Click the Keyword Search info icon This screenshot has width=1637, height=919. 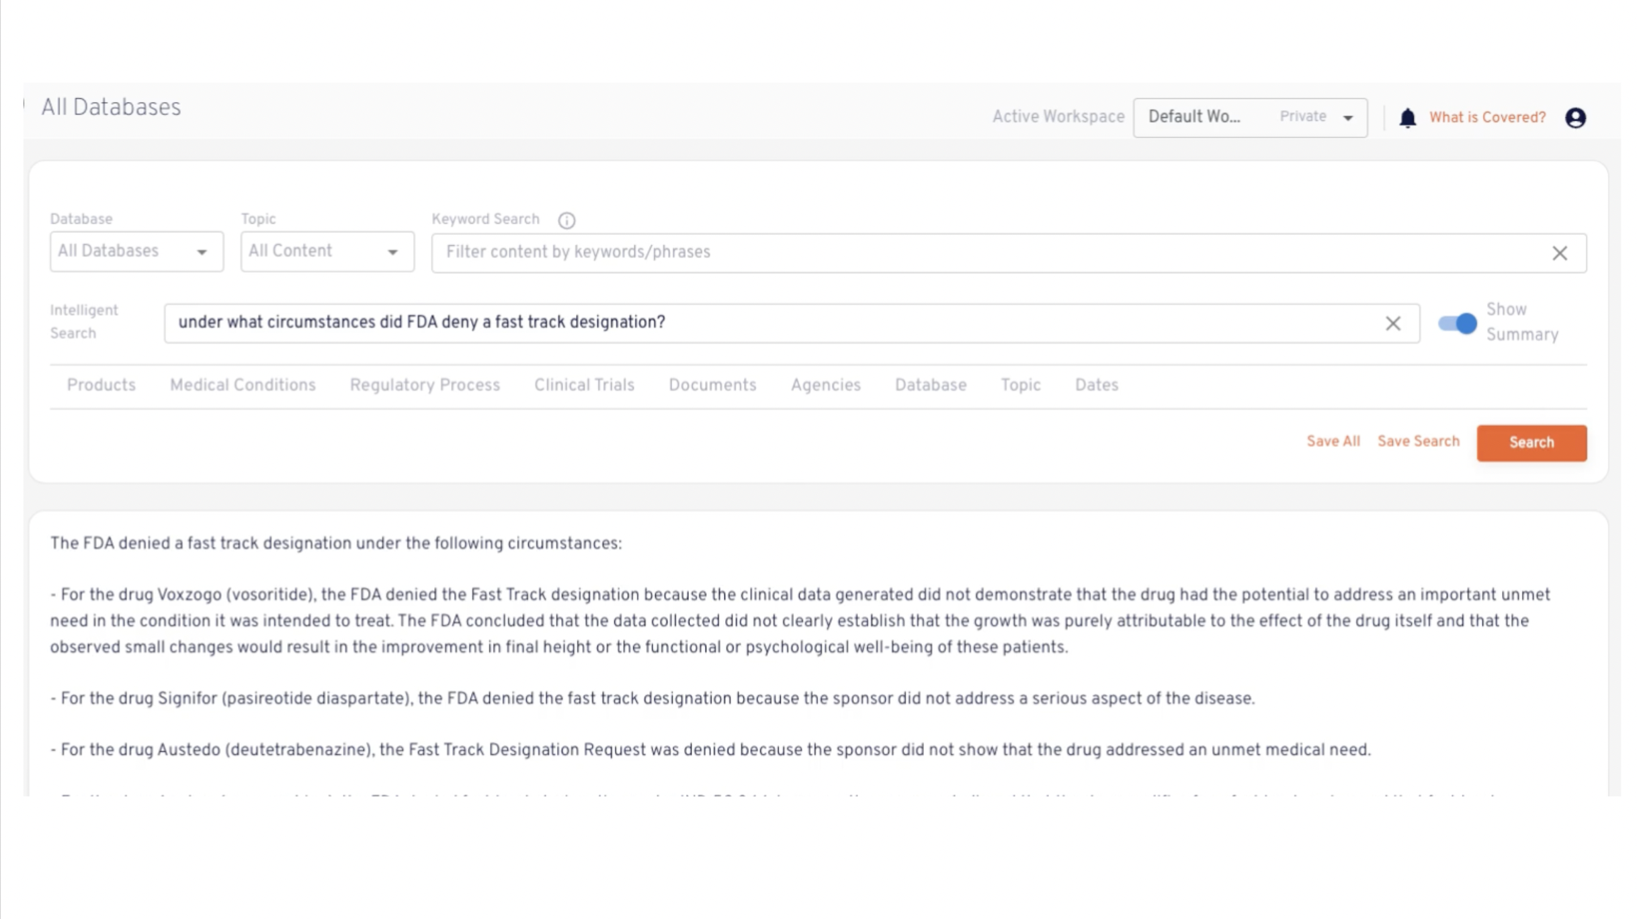tap(566, 220)
